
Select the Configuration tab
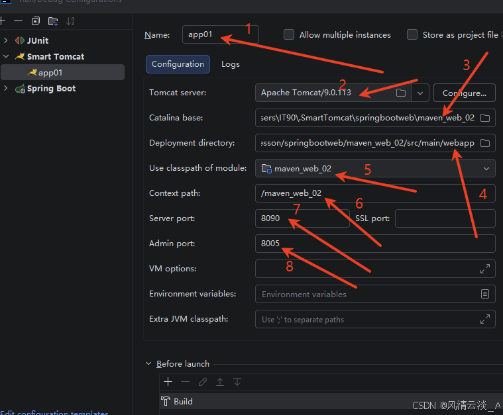click(x=178, y=64)
